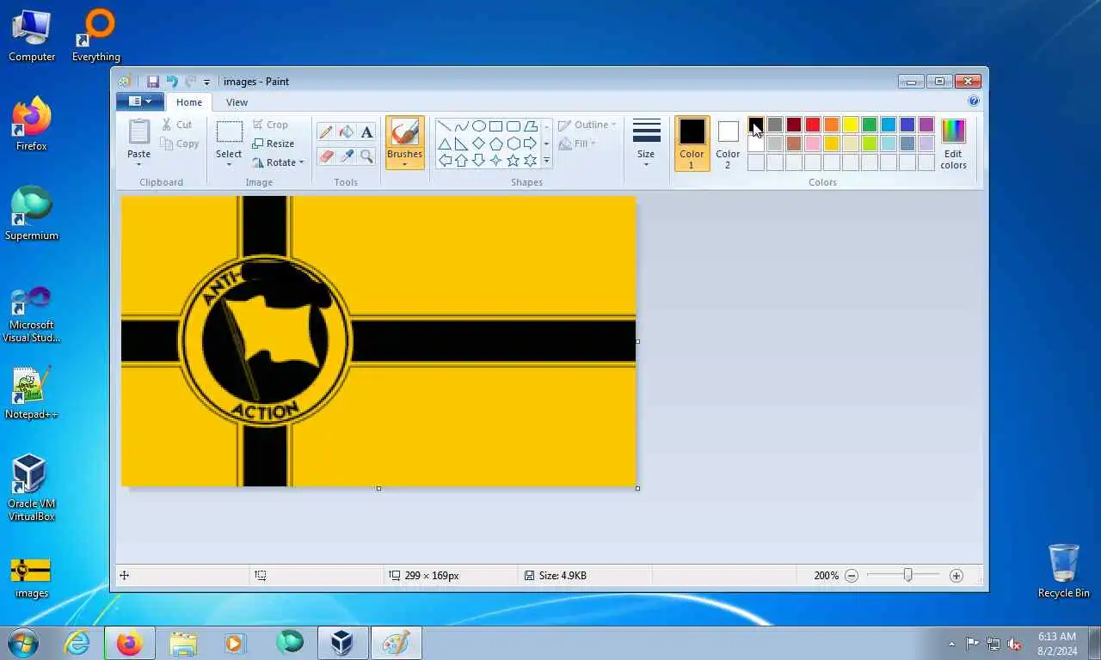Choose the Right arrow shape
This screenshot has width=1101, height=660.
(x=531, y=144)
